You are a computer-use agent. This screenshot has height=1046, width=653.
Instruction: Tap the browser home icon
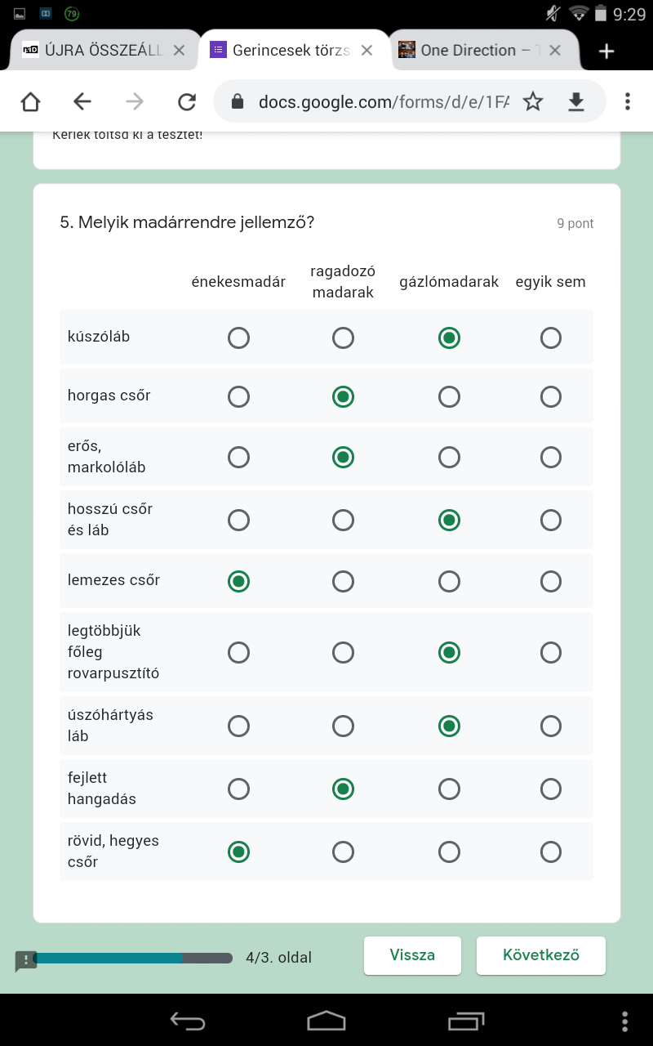click(x=30, y=101)
